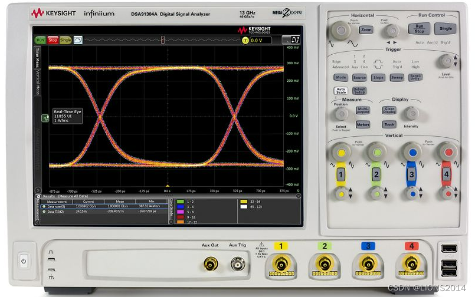475x297 pixels.
Task: Click the f2 label at time axis end
Action: (x=298, y=191)
